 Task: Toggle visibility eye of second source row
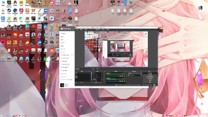pos(102,75)
